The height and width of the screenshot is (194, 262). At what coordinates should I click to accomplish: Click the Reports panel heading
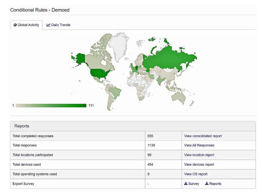[22, 126]
